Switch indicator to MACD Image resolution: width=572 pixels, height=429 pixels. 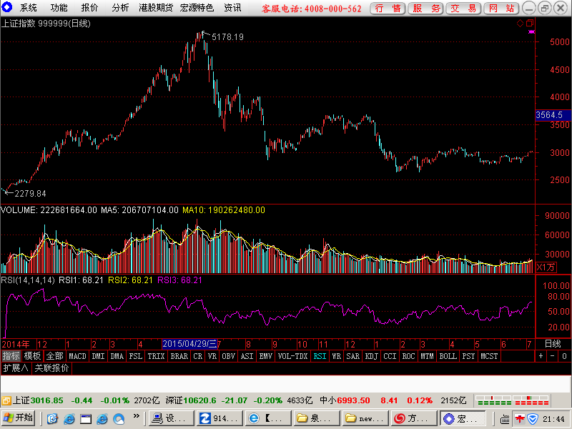click(x=77, y=356)
